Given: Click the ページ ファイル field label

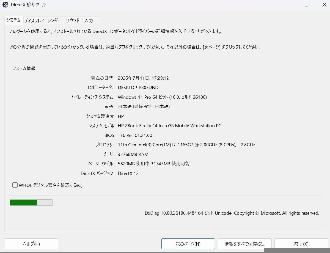Looking at the screenshot, I should pos(101,164).
